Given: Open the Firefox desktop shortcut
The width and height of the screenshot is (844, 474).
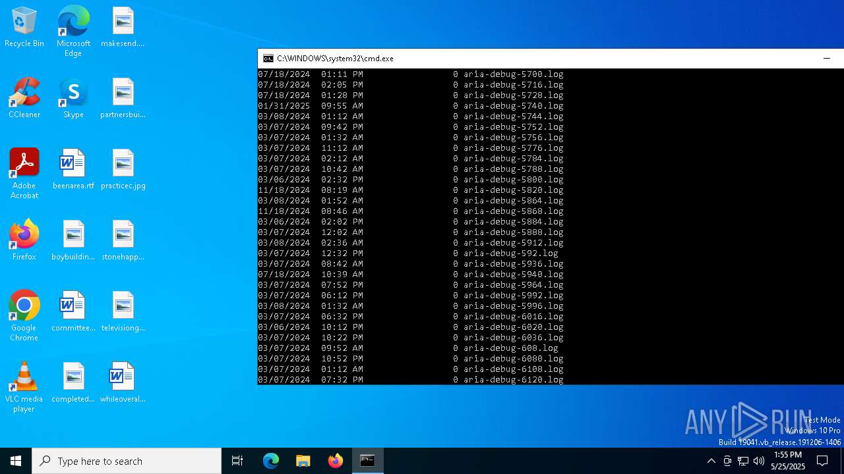Looking at the screenshot, I should pyautogui.click(x=24, y=241).
